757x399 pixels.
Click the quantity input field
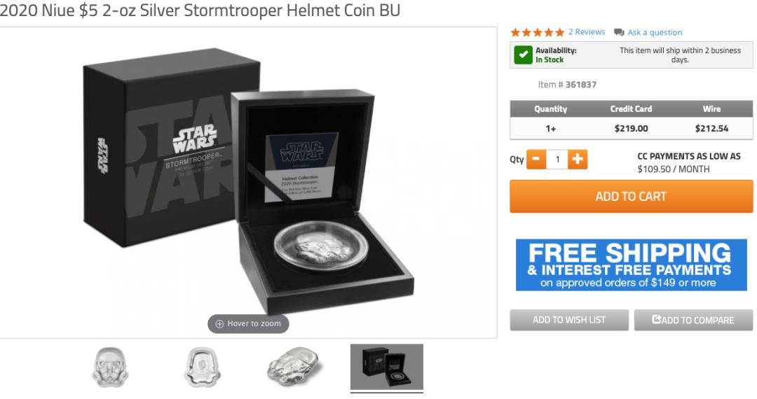(557, 160)
